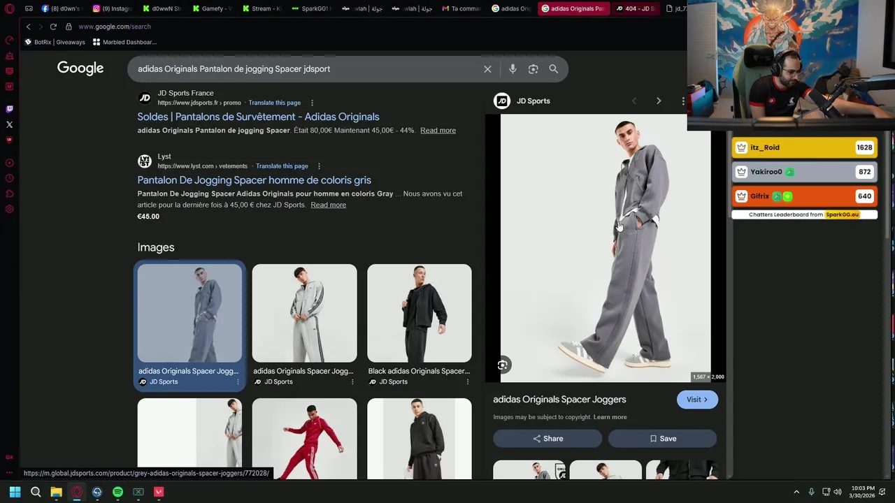Open taskbar Search
Screen dimensions: 895x503
36,492
